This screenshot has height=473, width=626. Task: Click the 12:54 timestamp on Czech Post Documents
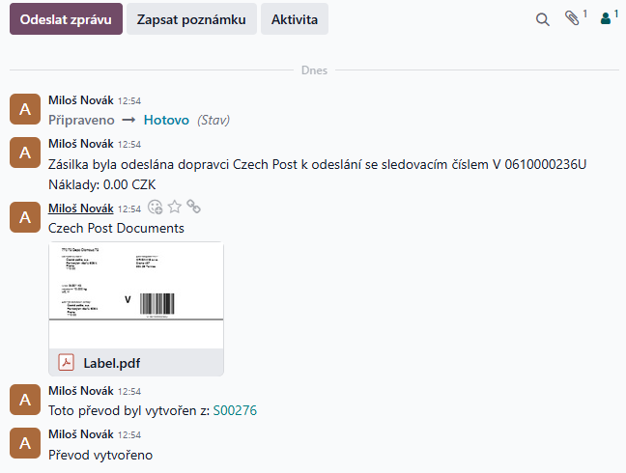pyautogui.click(x=129, y=209)
